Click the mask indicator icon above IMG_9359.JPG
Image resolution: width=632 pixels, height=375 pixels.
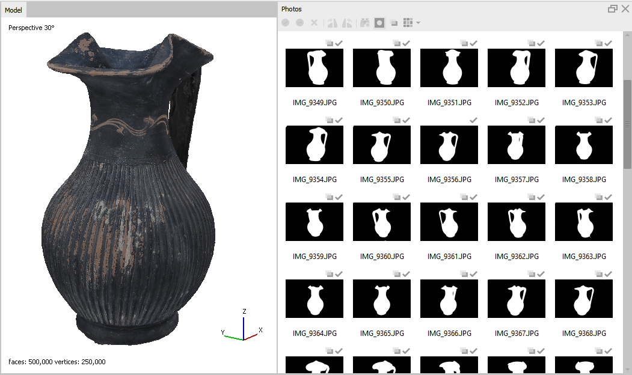[330, 197]
